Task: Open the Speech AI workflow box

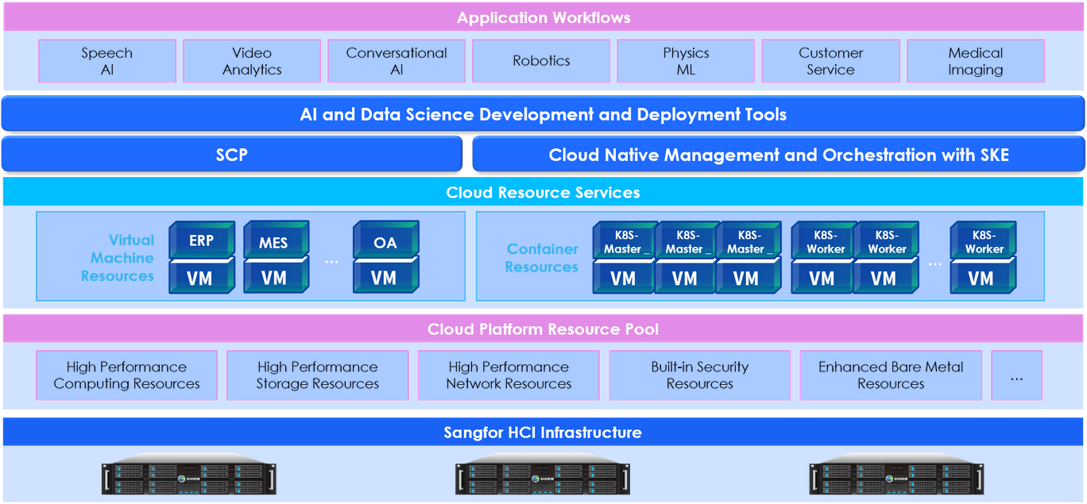Action: pyautogui.click(x=107, y=61)
